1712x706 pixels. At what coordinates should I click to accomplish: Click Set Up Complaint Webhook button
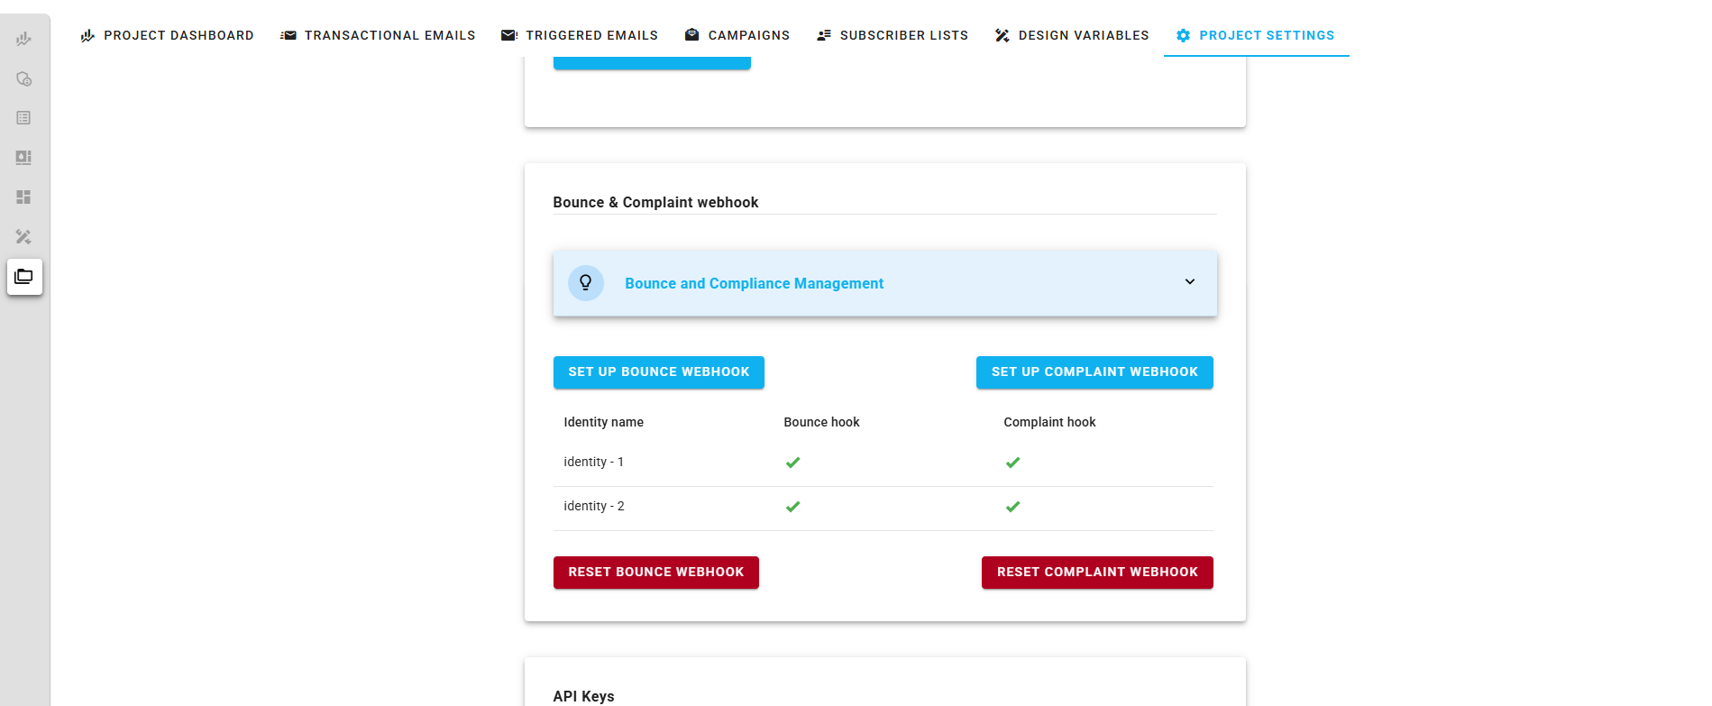1094,372
